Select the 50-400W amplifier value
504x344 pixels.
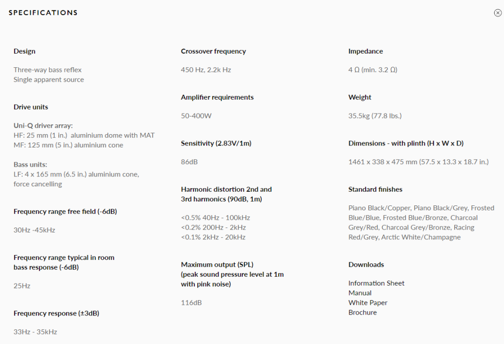196,116
